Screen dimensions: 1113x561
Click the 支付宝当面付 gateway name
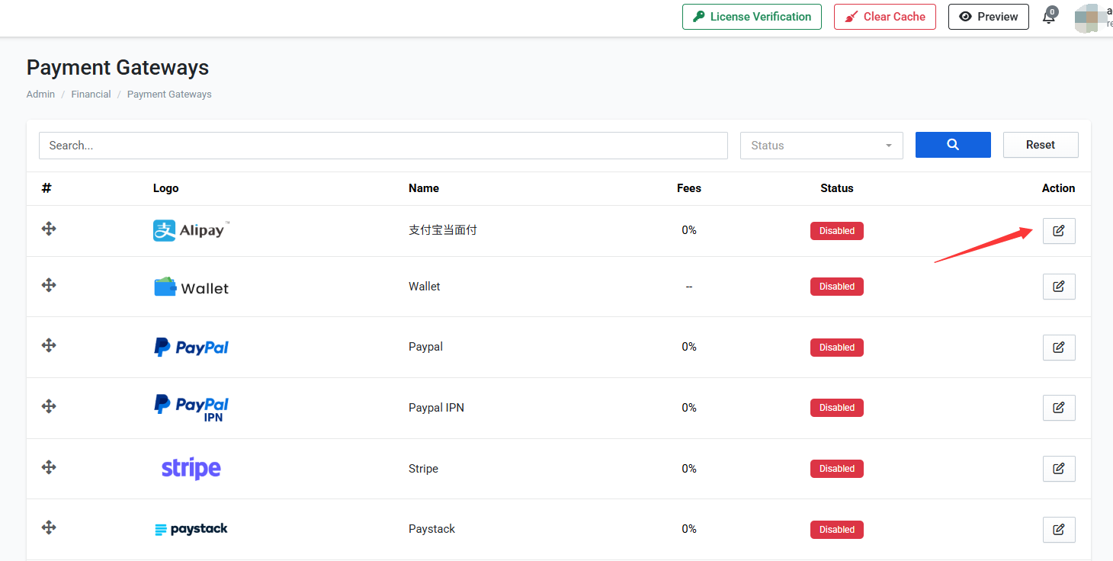coord(443,230)
